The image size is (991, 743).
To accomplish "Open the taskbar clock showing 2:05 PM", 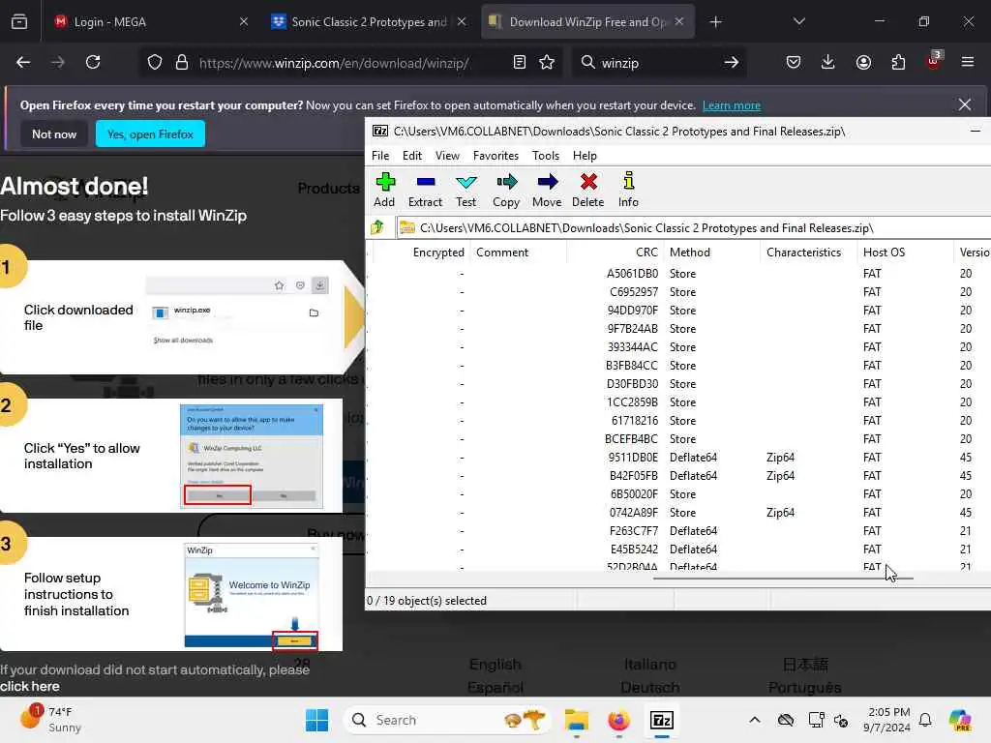I will pos(888,720).
